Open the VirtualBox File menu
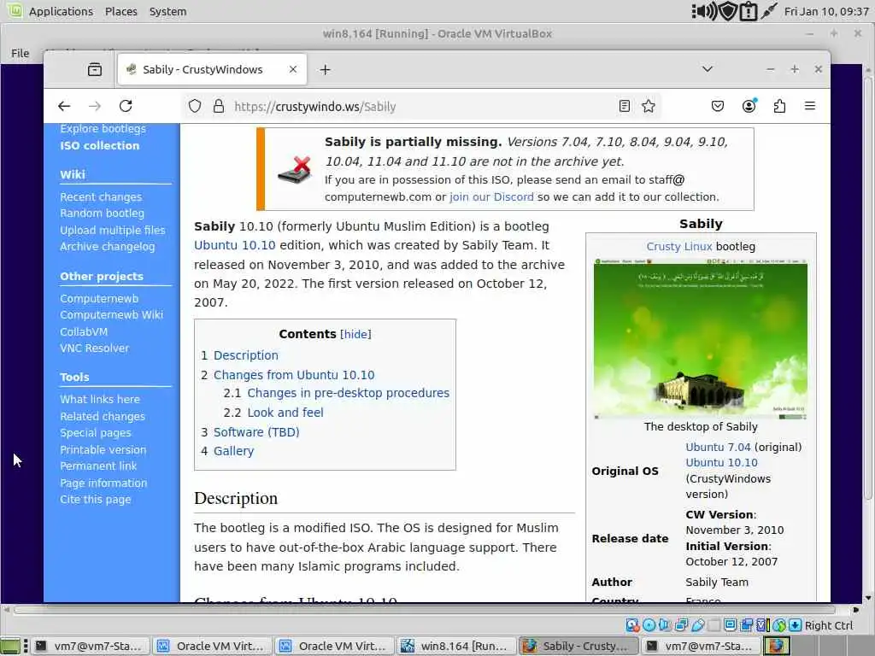875x656 pixels. tap(21, 53)
